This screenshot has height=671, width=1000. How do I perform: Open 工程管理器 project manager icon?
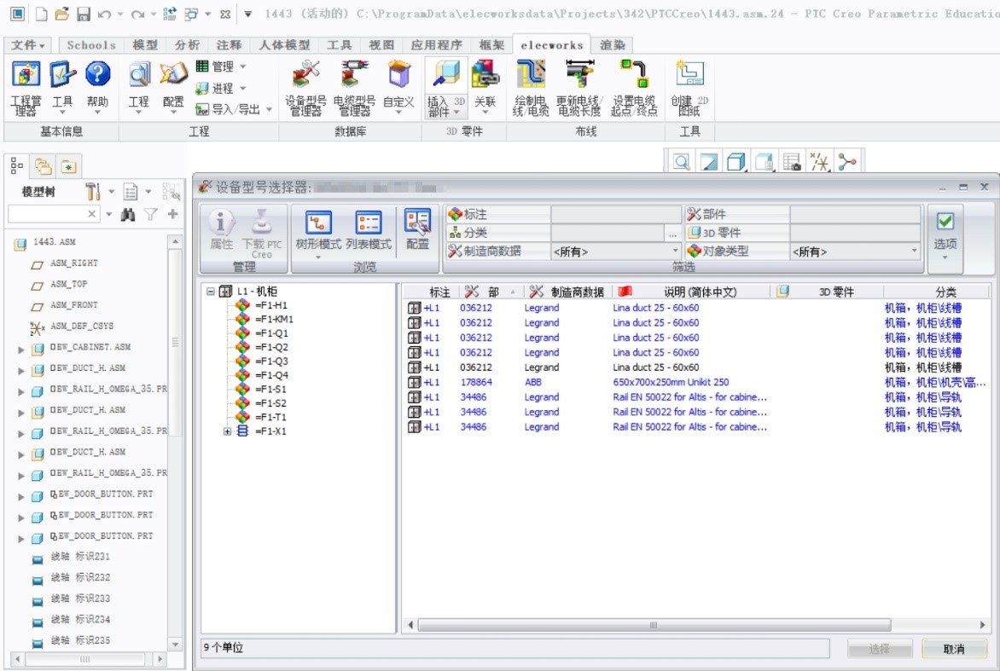(x=26, y=87)
